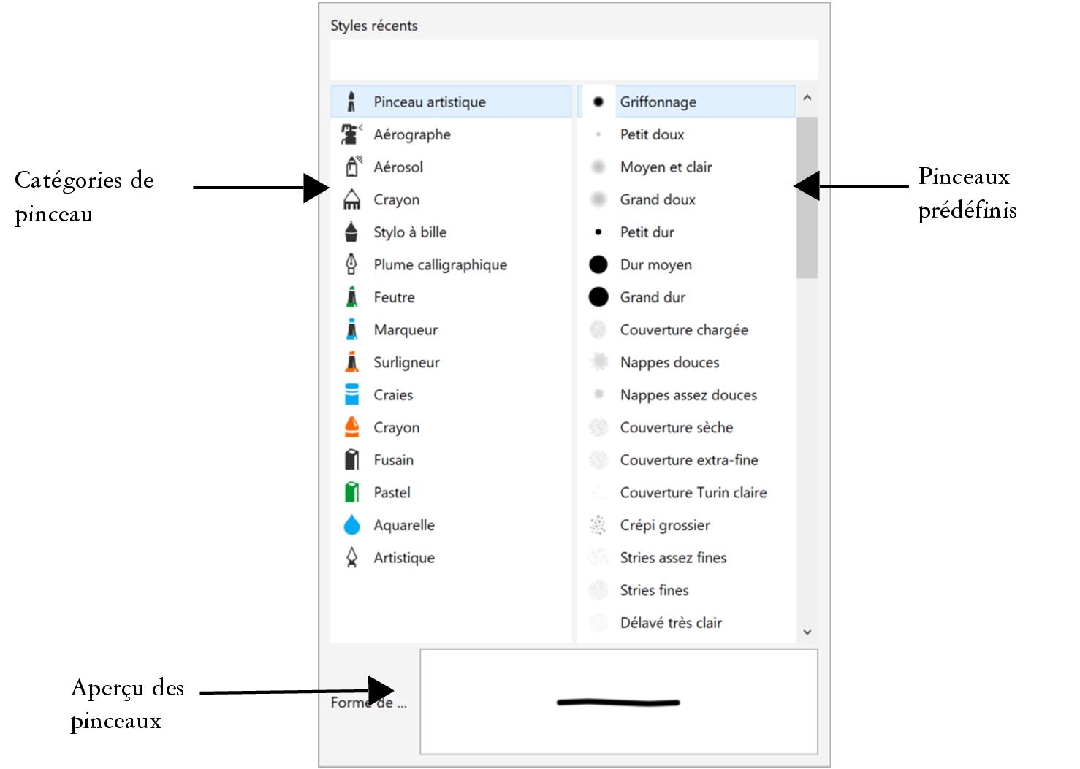The width and height of the screenshot is (1080, 769).
Task: Select the Crépi grossier preset
Action: click(x=664, y=525)
